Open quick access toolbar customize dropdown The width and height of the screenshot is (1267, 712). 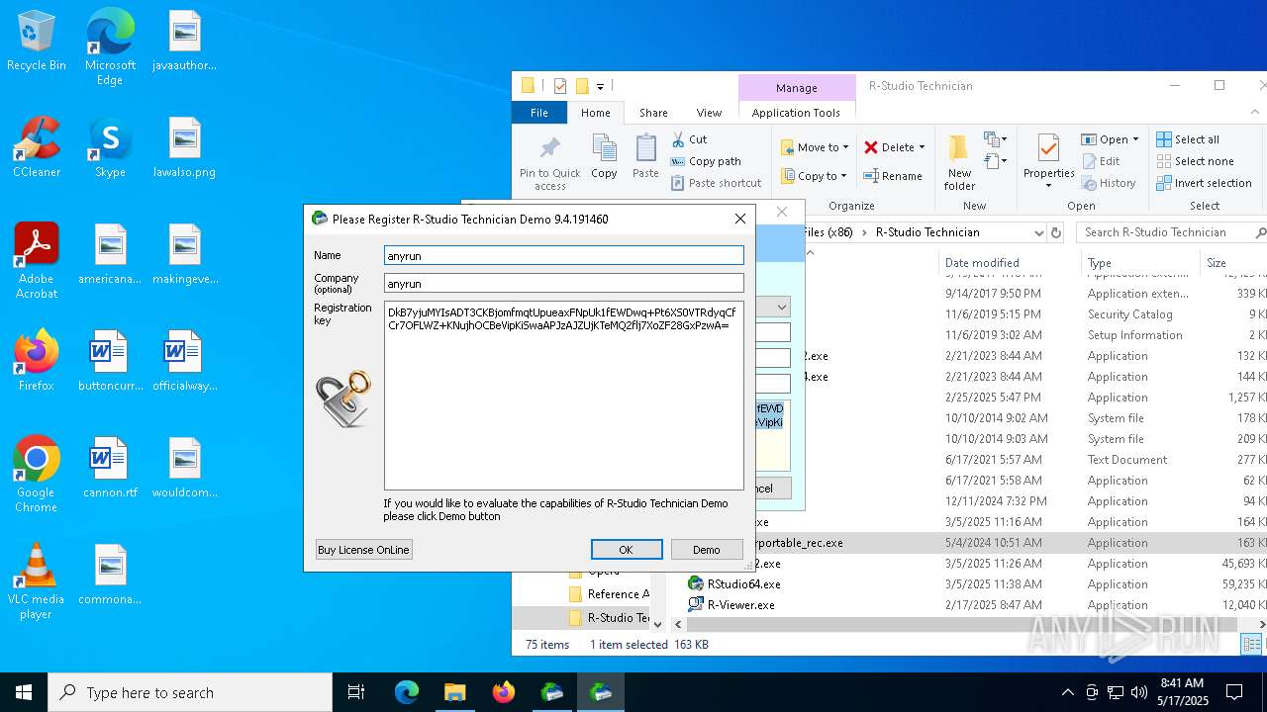(600, 86)
